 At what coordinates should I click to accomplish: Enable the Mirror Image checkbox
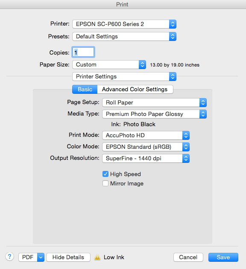pyautogui.click(x=105, y=183)
